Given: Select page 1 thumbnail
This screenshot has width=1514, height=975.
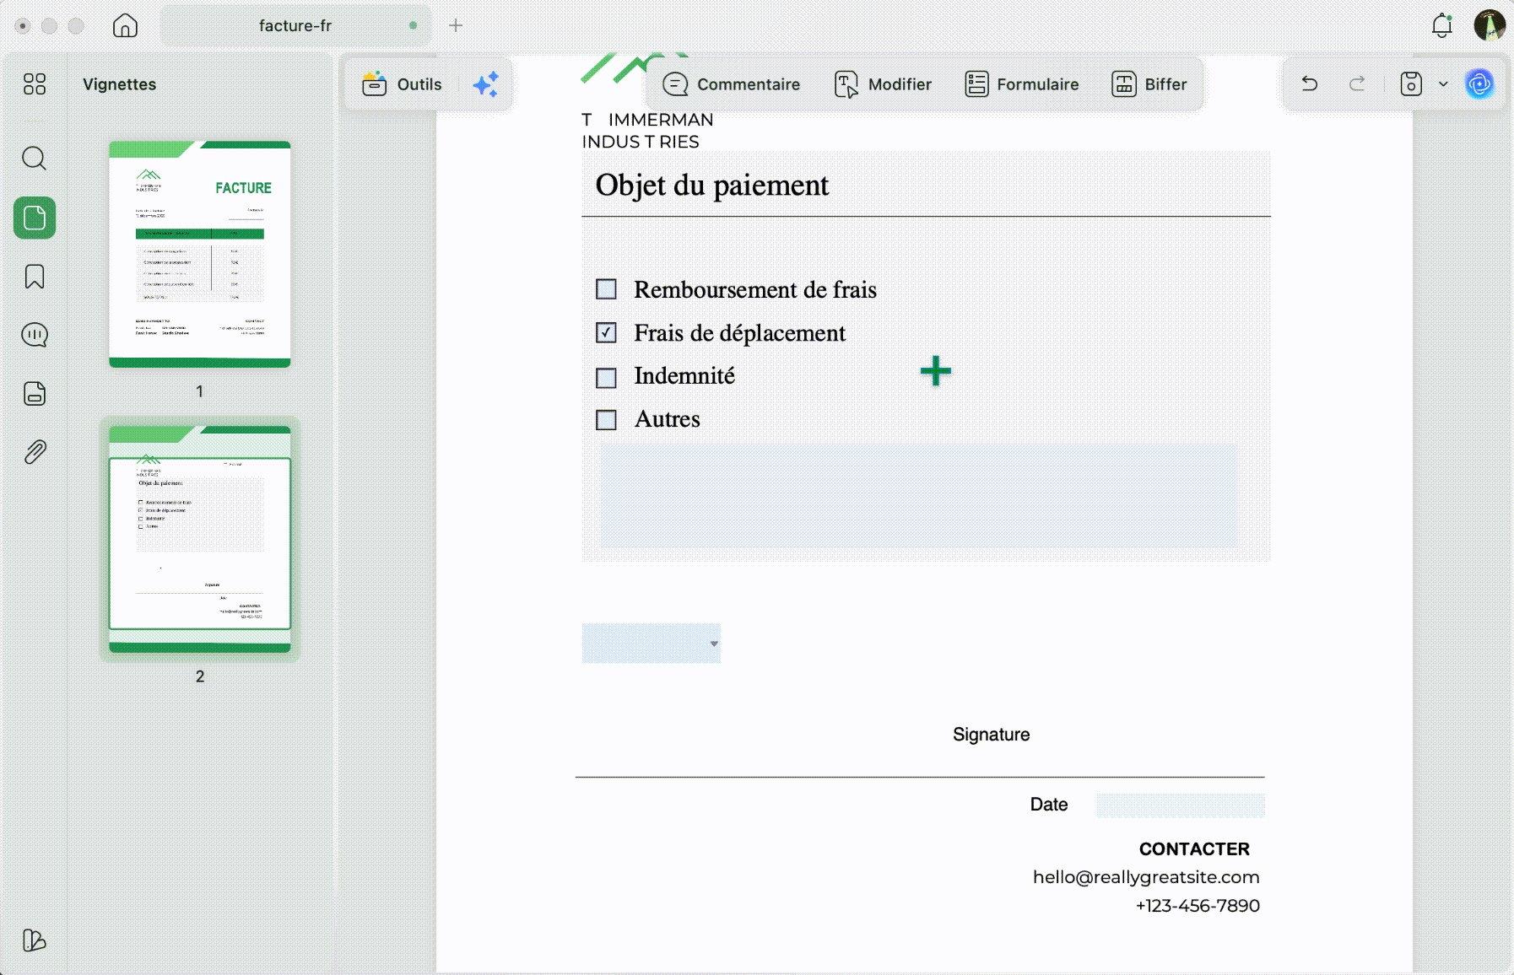Looking at the screenshot, I should pyautogui.click(x=200, y=254).
